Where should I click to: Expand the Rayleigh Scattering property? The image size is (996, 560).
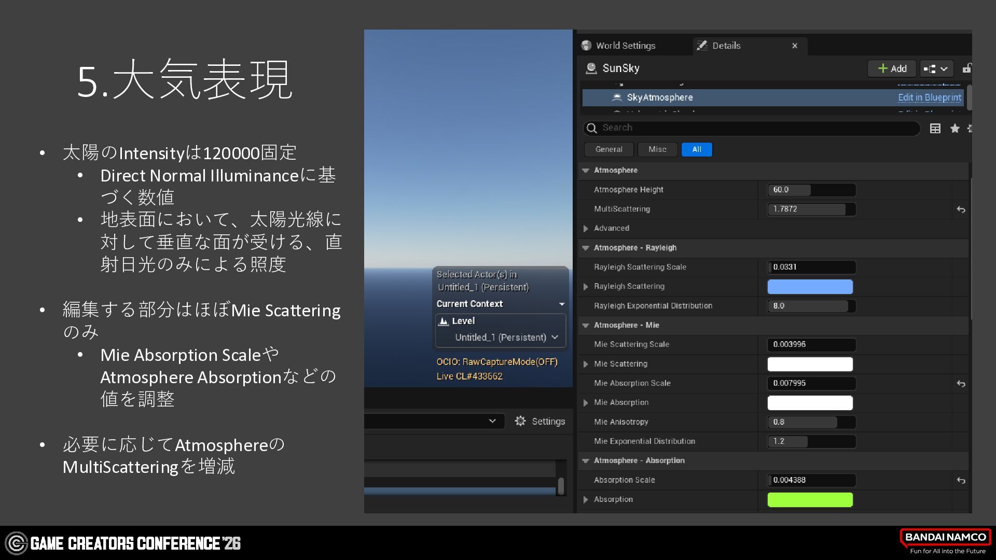click(x=586, y=287)
